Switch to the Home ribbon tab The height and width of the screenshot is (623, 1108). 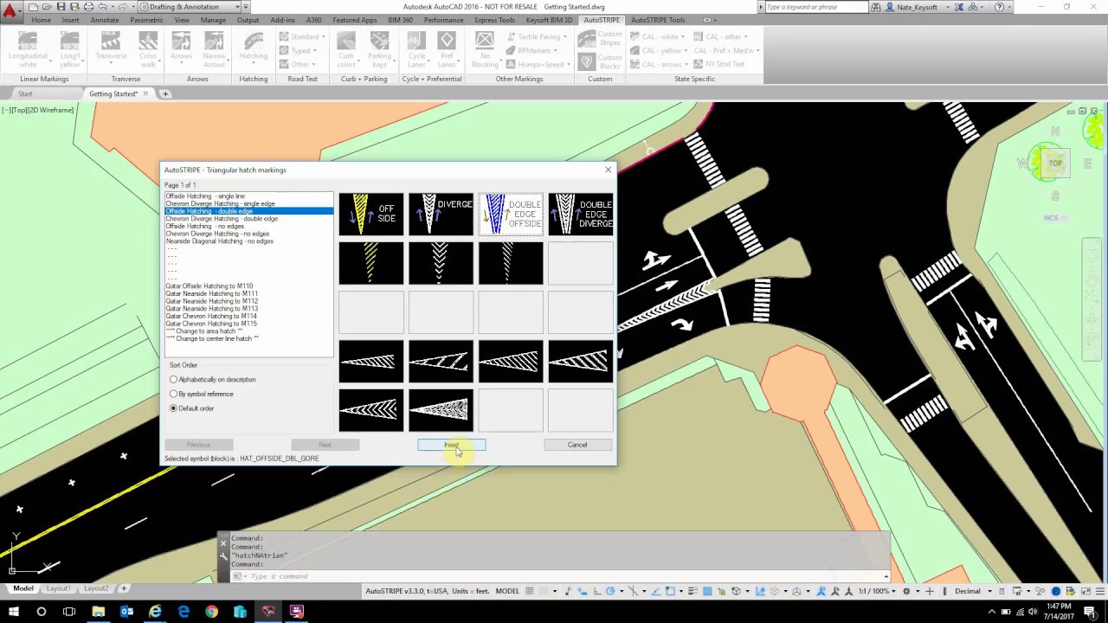(41, 20)
